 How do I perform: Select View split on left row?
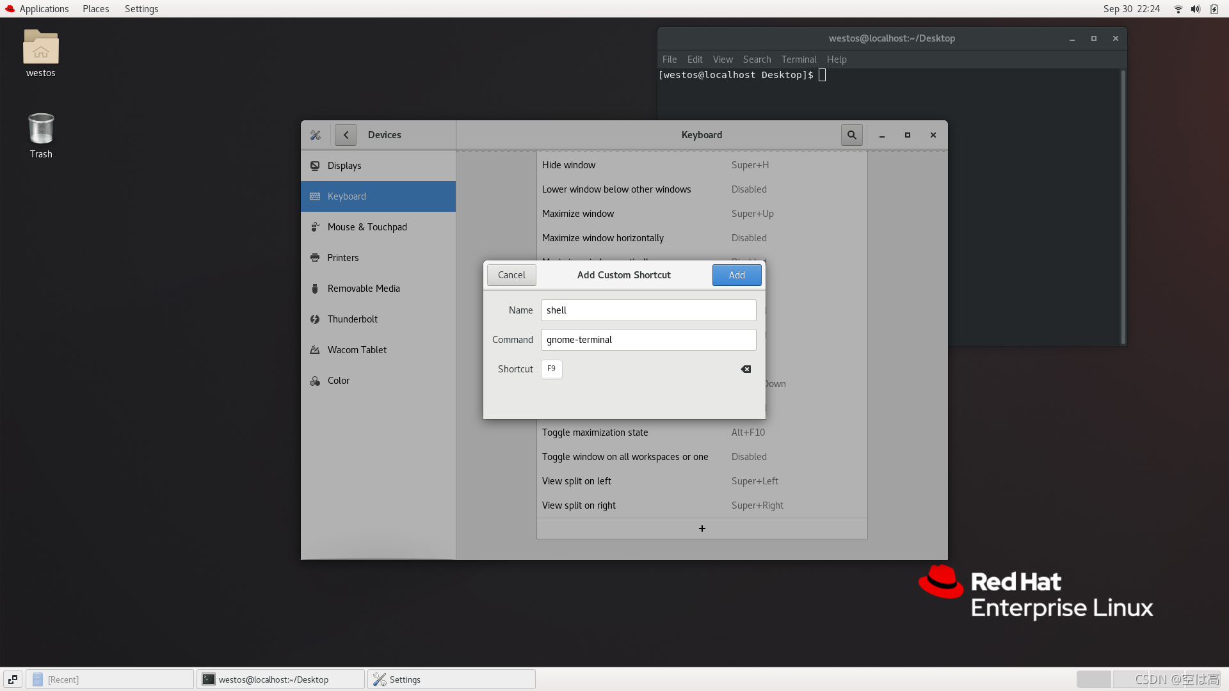[x=702, y=481]
